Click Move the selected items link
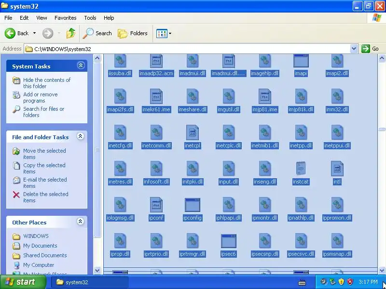This screenshot has width=386, height=289. [44, 154]
